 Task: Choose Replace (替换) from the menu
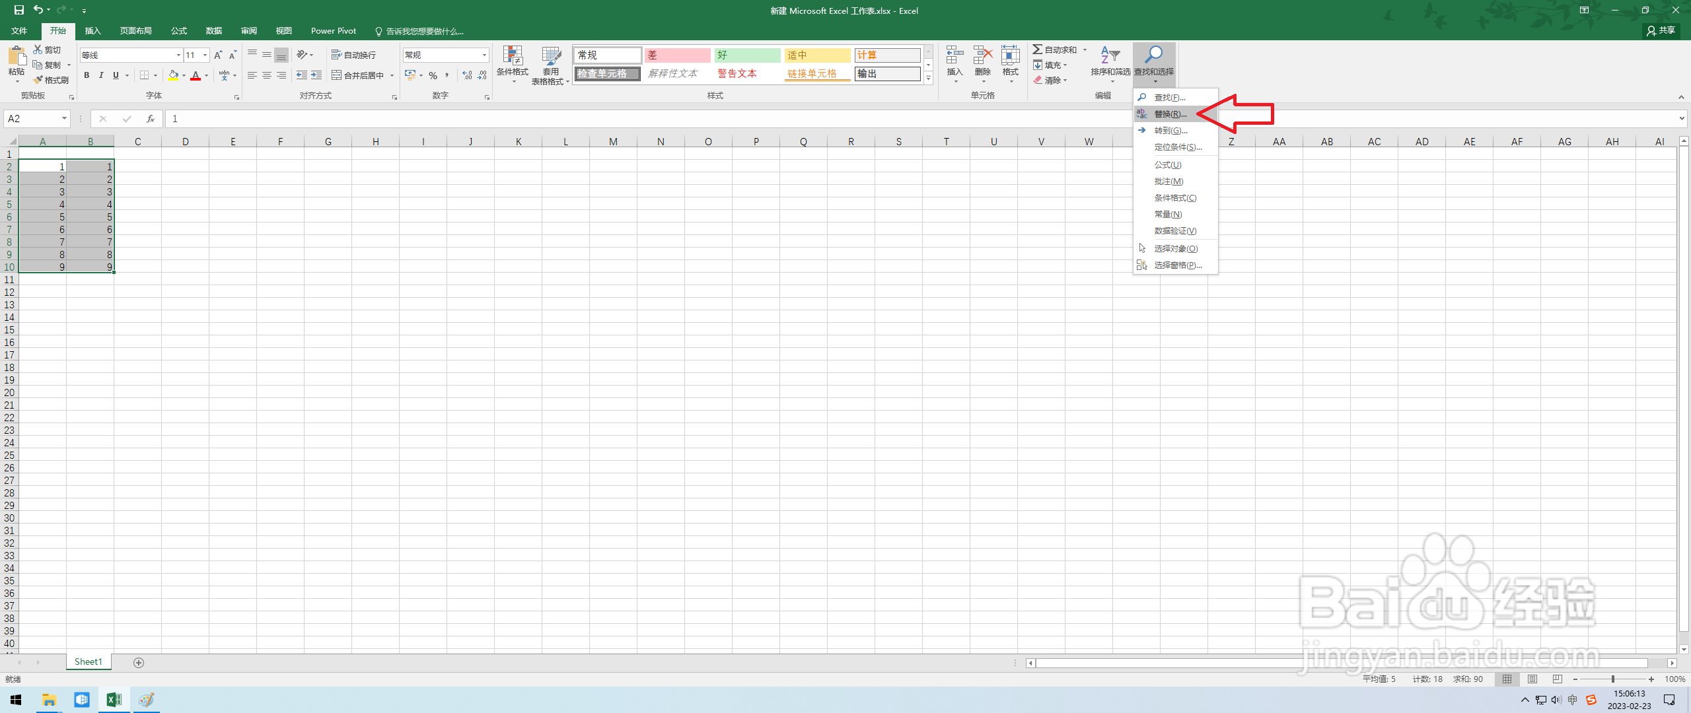(1176, 114)
